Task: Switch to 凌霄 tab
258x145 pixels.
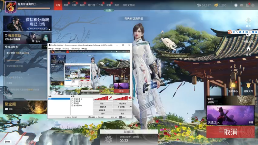Action: click(x=109, y=5)
